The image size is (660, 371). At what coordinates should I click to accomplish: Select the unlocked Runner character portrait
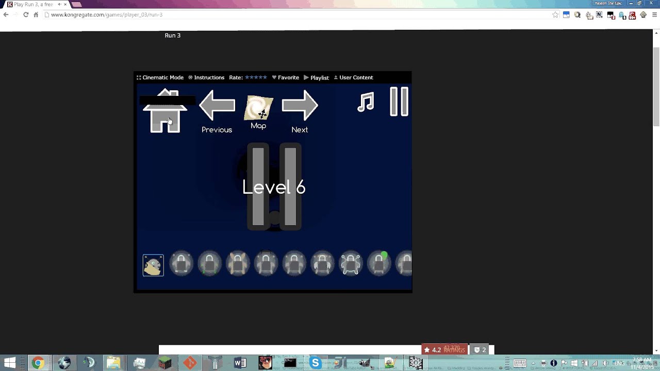coord(153,265)
